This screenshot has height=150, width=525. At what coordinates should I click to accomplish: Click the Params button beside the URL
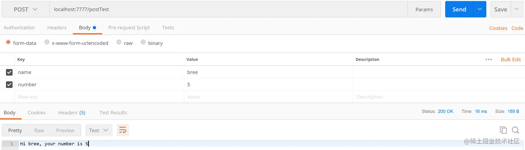point(424,9)
